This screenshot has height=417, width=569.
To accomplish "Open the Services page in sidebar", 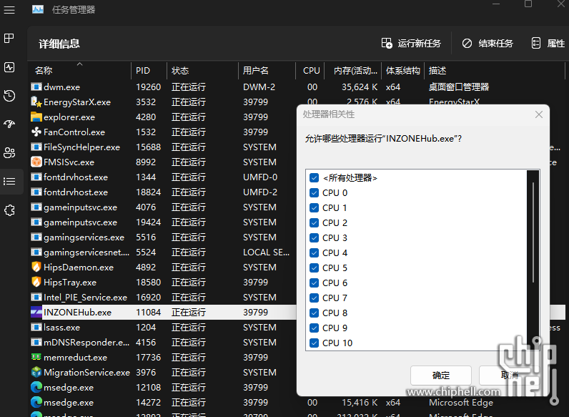I will [9, 210].
